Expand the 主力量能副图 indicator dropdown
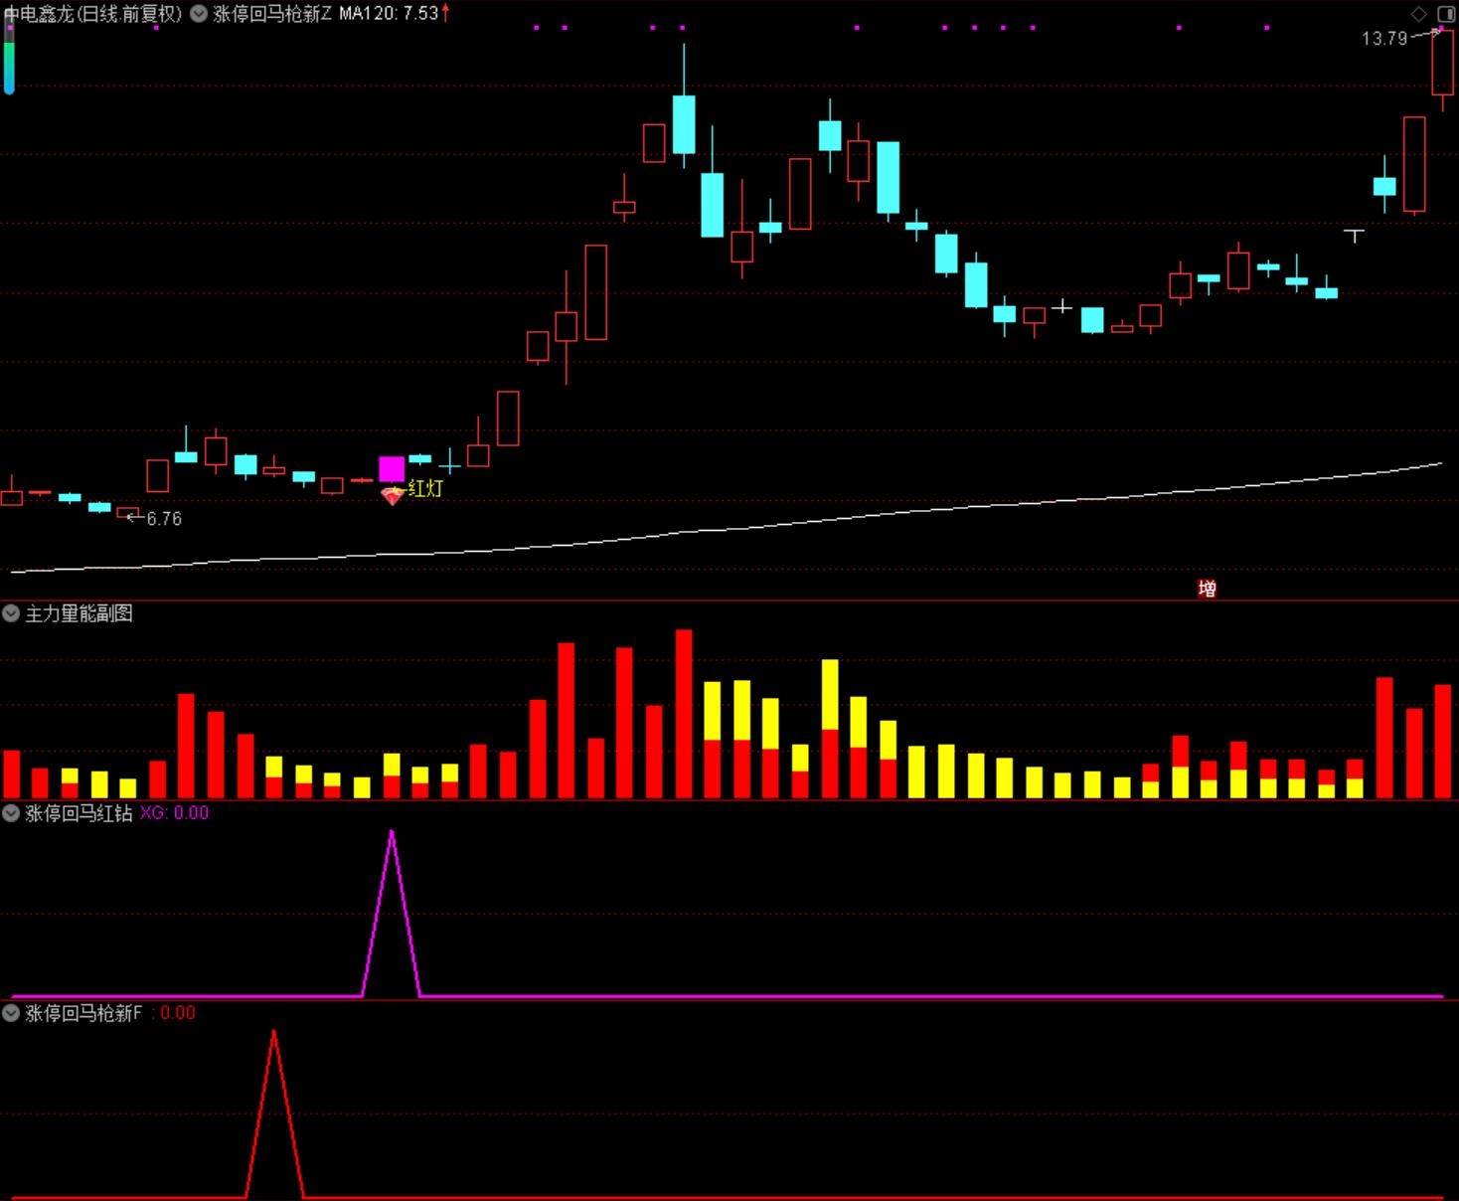This screenshot has height=1201, width=1459. (x=11, y=613)
